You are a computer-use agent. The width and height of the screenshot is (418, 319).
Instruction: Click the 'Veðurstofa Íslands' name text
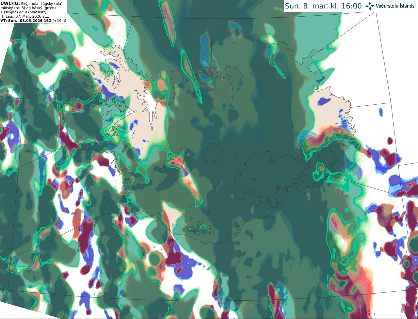pos(395,6)
